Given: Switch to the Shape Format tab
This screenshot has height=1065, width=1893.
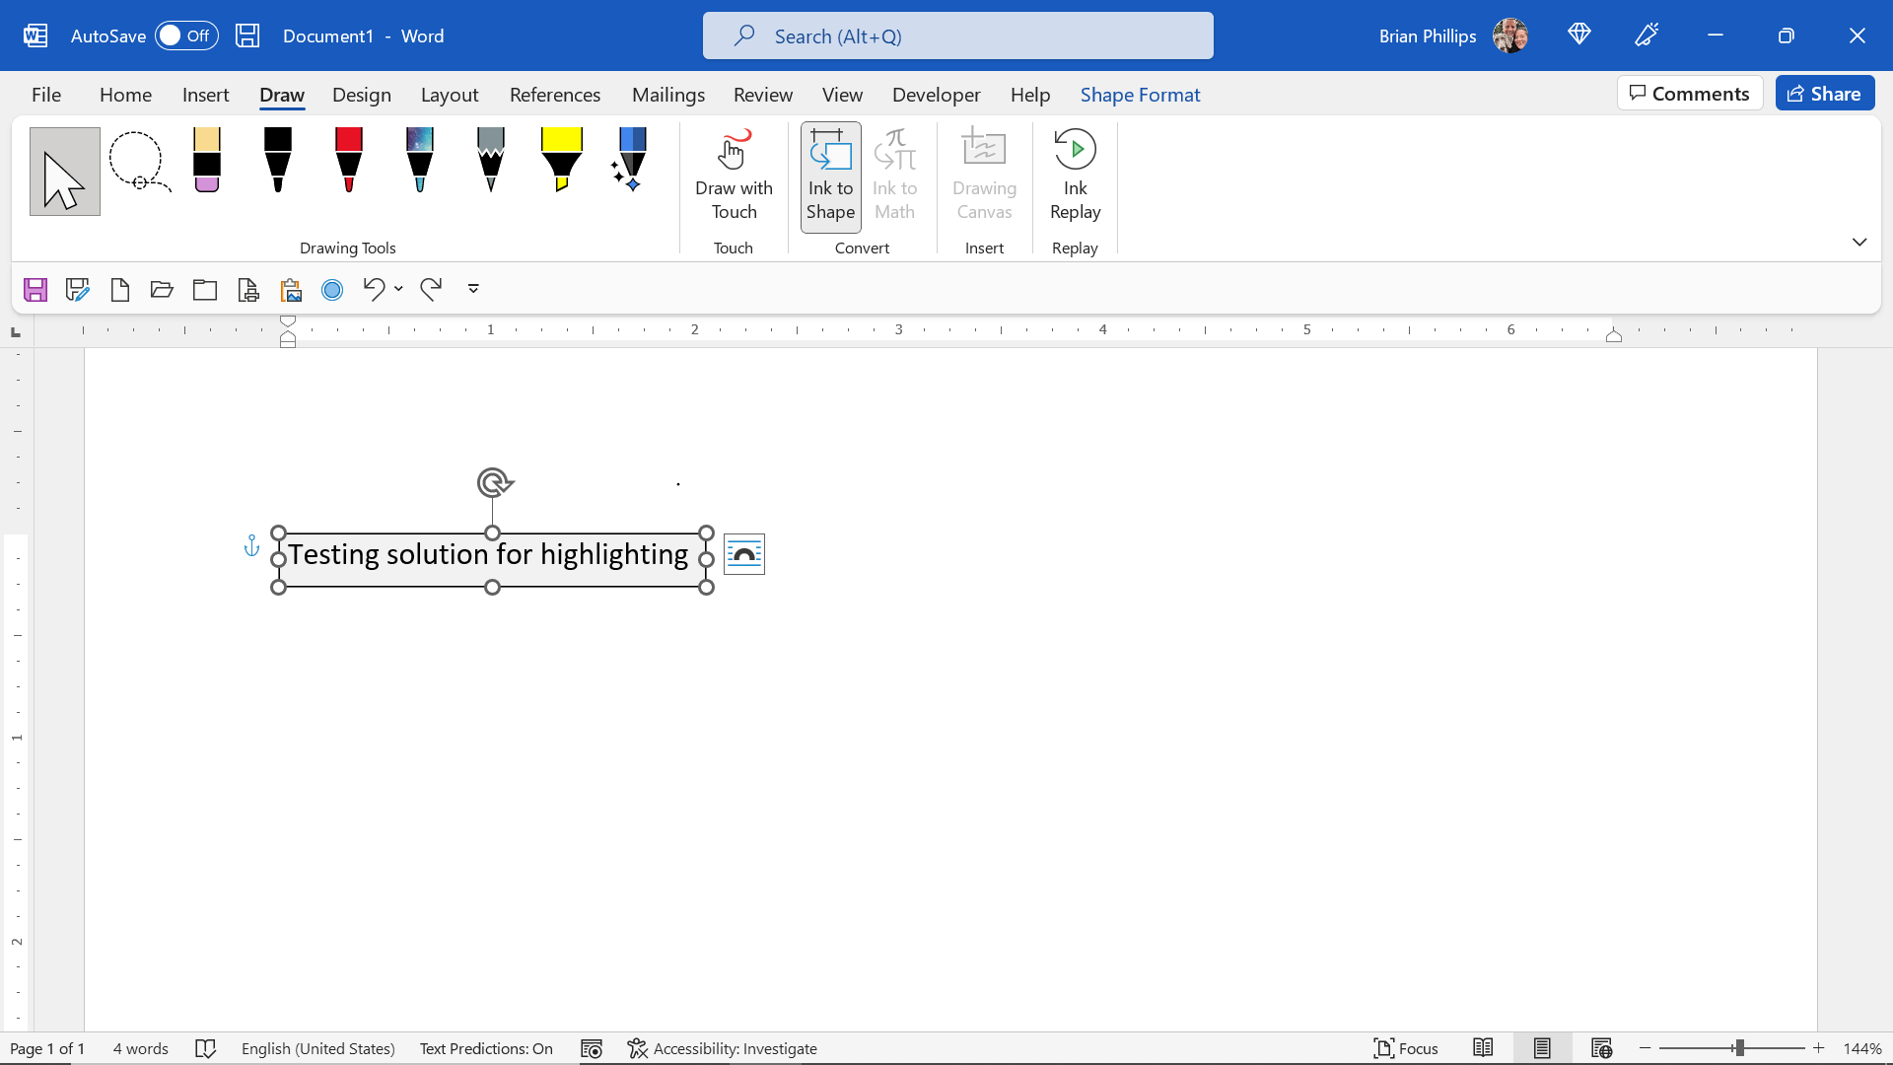Looking at the screenshot, I should pyautogui.click(x=1140, y=95).
